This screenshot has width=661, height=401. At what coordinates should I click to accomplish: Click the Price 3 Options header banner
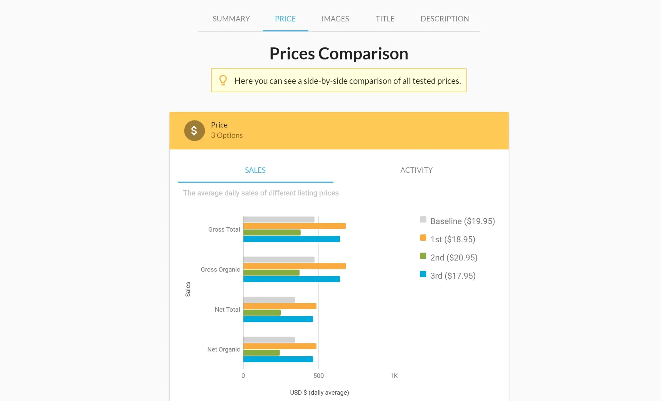click(339, 131)
